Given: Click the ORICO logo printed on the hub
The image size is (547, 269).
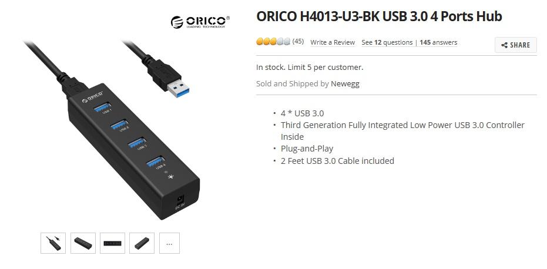Looking at the screenshot, I should 92,97.
